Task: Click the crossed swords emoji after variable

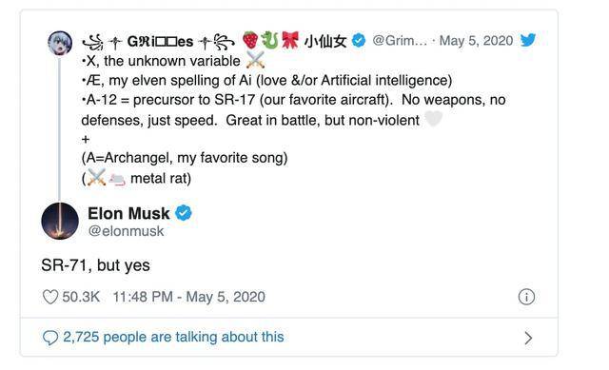Action: (255, 60)
